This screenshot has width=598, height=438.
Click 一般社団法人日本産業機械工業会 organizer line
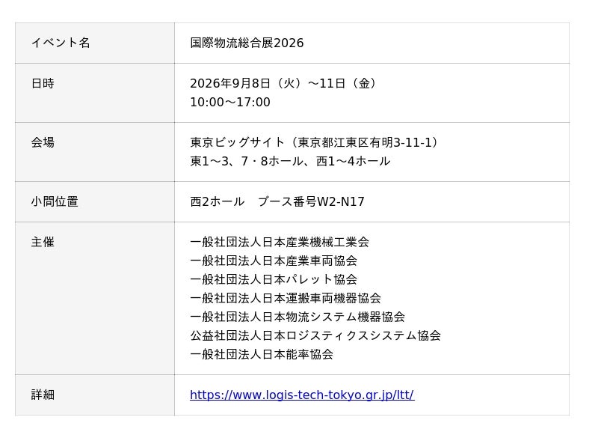280,242
